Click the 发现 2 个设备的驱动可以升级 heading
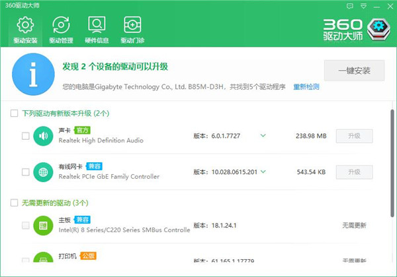Viewport: 397px width, 277px height. tap(115, 67)
